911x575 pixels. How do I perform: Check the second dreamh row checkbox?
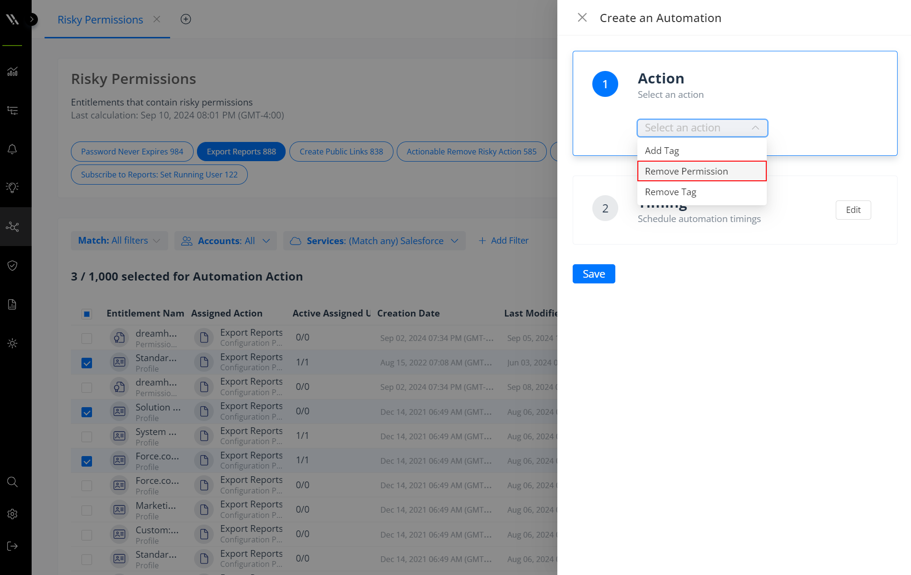coord(87,387)
